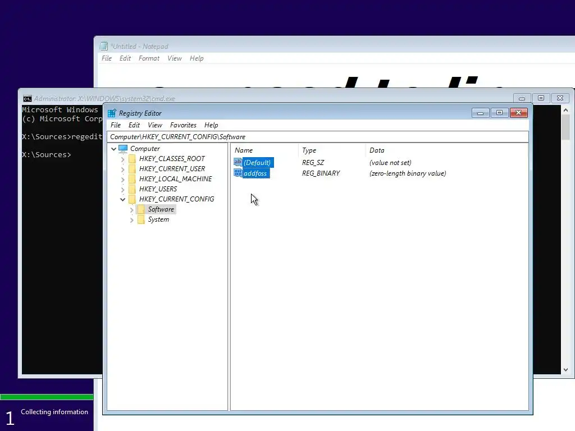The width and height of the screenshot is (575, 431).
Task: Sort values by the Type column header
Action: coord(332,150)
